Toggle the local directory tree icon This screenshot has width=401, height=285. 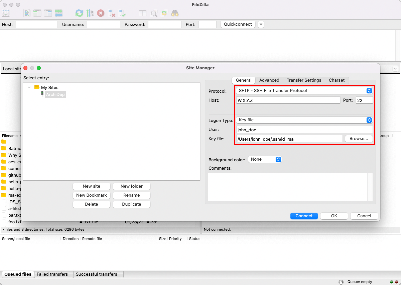(x=37, y=13)
